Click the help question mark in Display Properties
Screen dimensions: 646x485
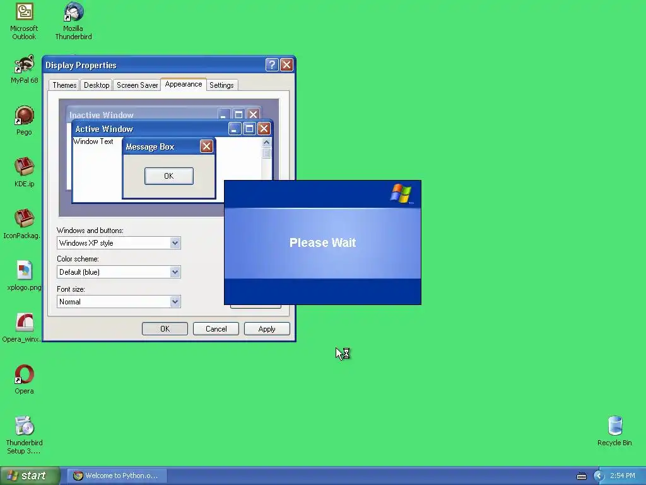(x=272, y=65)
